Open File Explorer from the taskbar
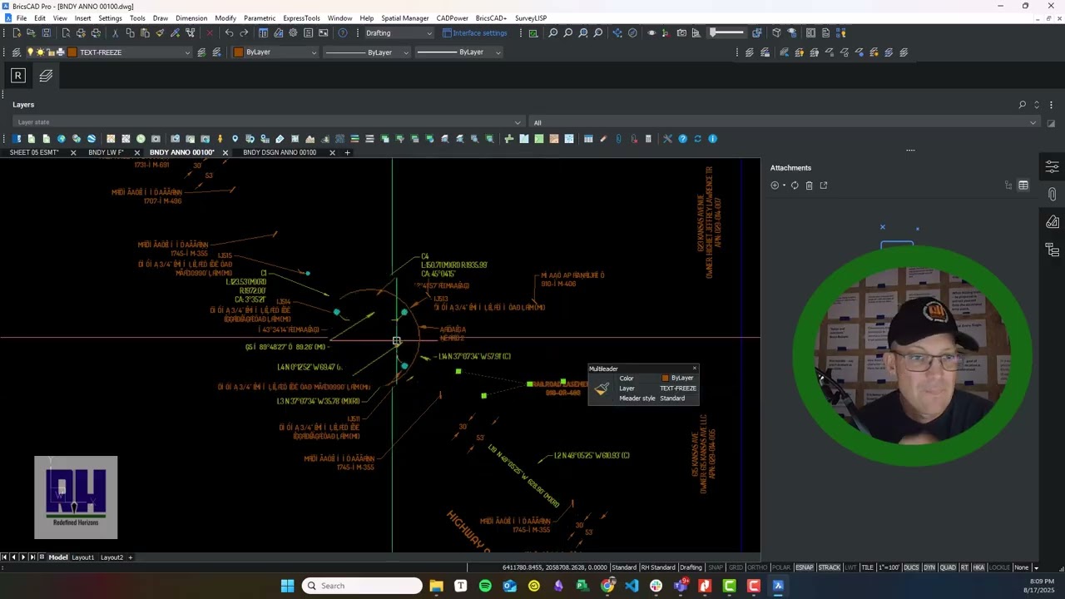1065x599 pixels. [x=436, y=586]
